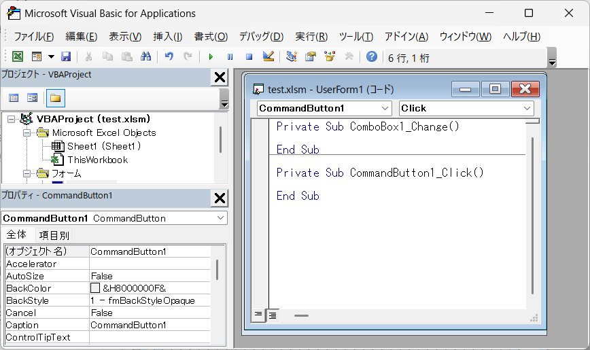Image resolution: width=590 pixels, height=350 pixels.
Task: Click the BackColor color swatch
Action: click(x=95, y=288)
